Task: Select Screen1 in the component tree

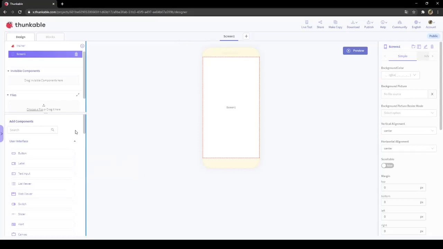Action: click(45, 54)
